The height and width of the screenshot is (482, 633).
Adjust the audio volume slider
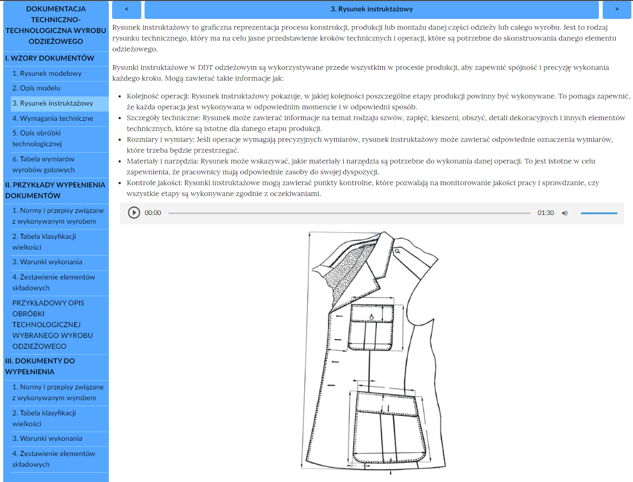(x=598, y=213)
